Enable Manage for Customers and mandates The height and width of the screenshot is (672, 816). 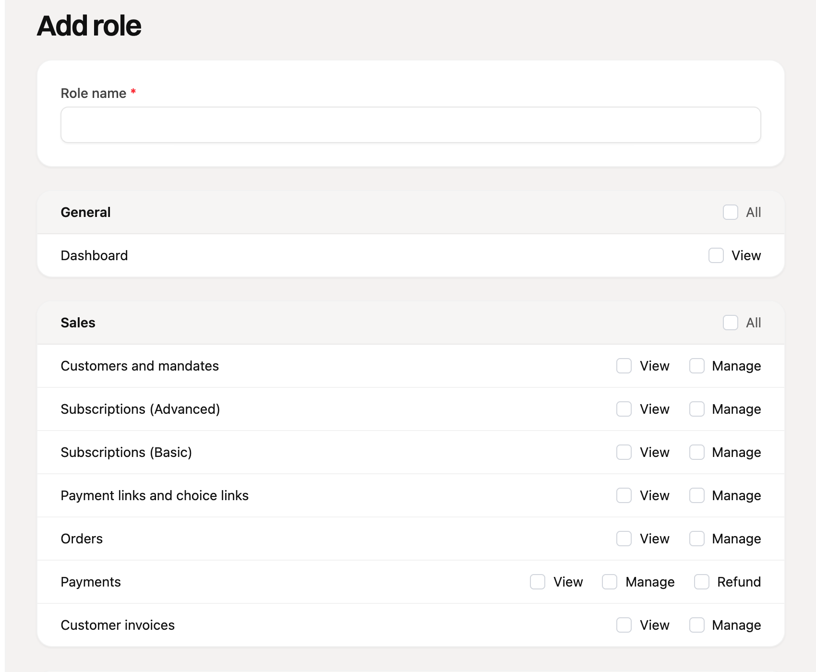pyautogui.click(x=697, y=366)
